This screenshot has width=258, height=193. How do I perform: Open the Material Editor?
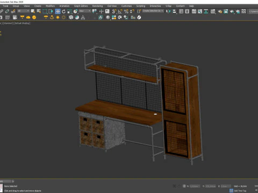pos(213,11)
